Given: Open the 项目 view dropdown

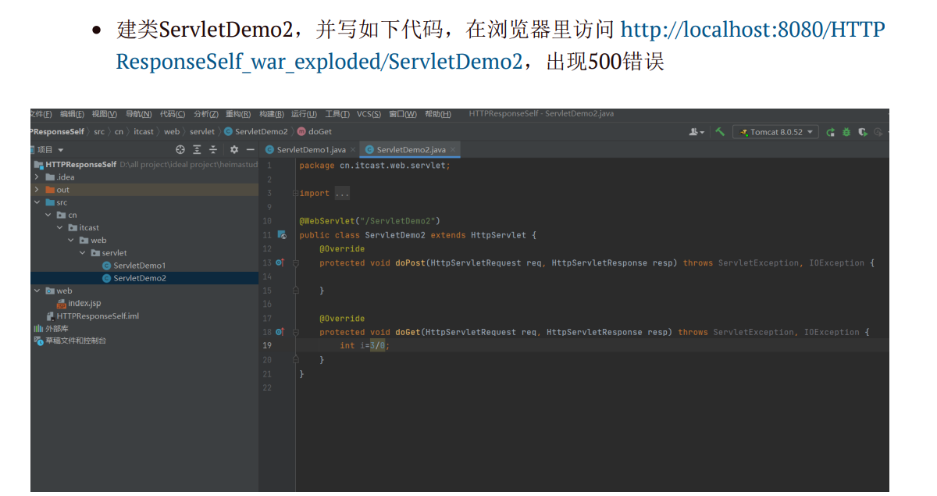Looking at the screenshot, I should pyautogui.click(x=49, y=150).
